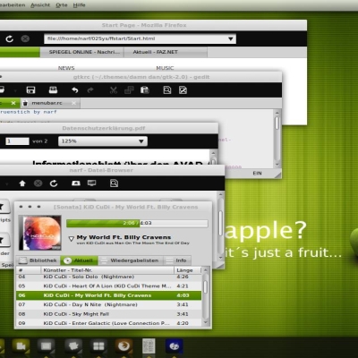
Task: Click the undo arrow in gedit toolbar
Action: pos(75,90)
